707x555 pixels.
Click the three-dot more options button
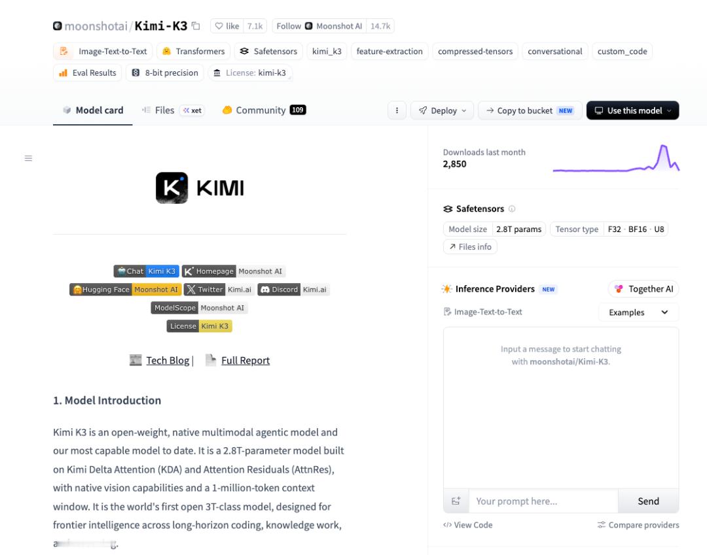(x=397, y=110)
